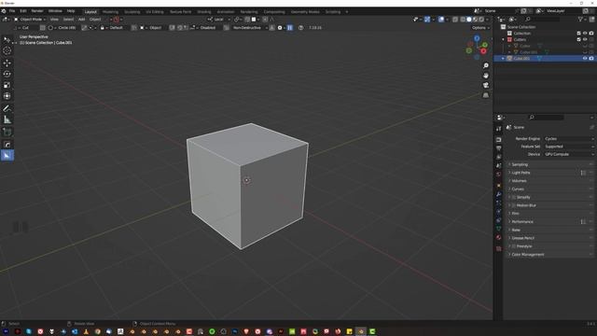Switch perspective/orthographic grid icon
Viewport: 597px width, 336px height.
[x=486, y=95]
